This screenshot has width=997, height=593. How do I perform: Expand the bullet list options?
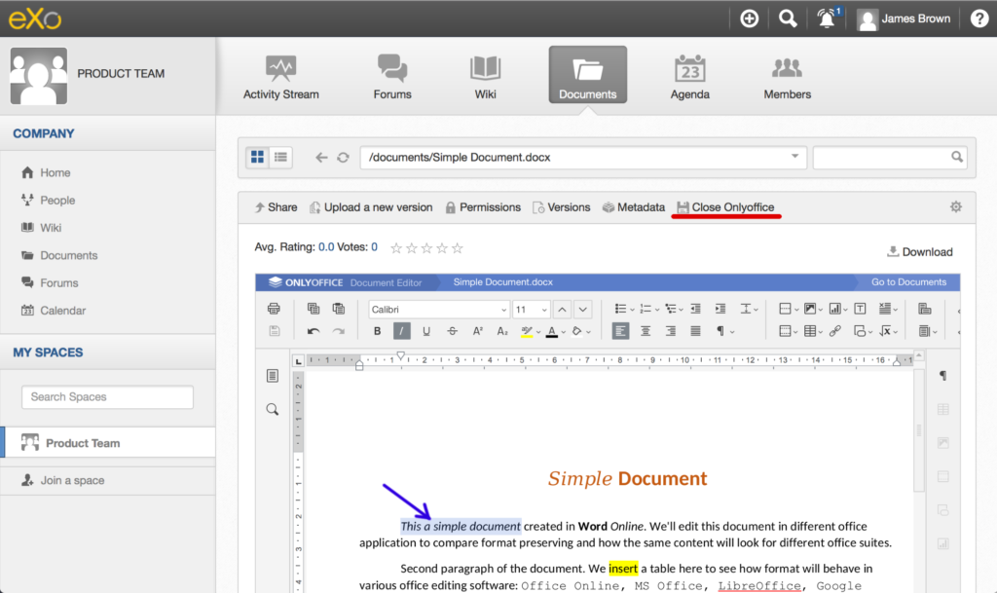631,310
